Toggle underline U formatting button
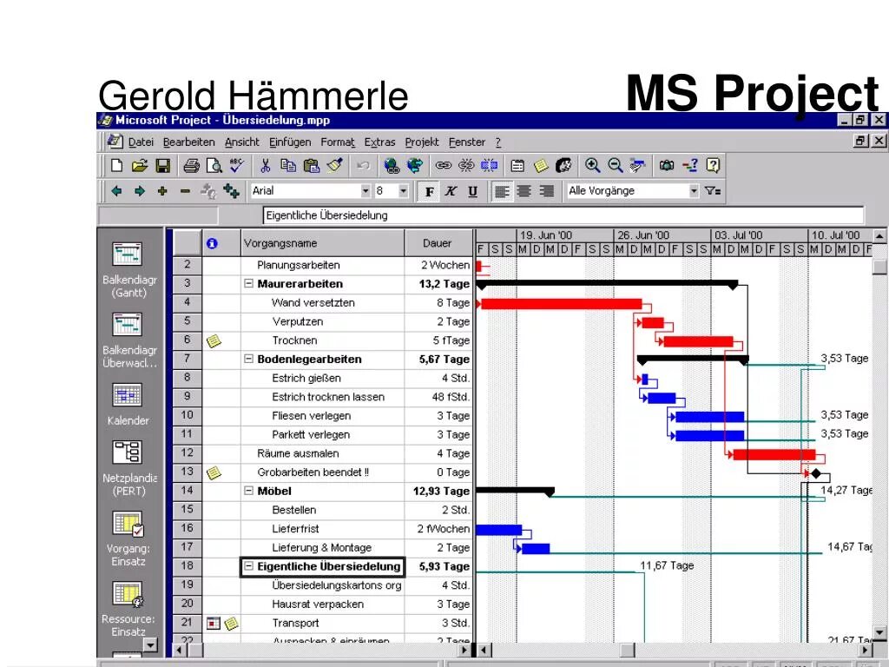The width and height of the screenshot is (889, 667). coord(473,192)
